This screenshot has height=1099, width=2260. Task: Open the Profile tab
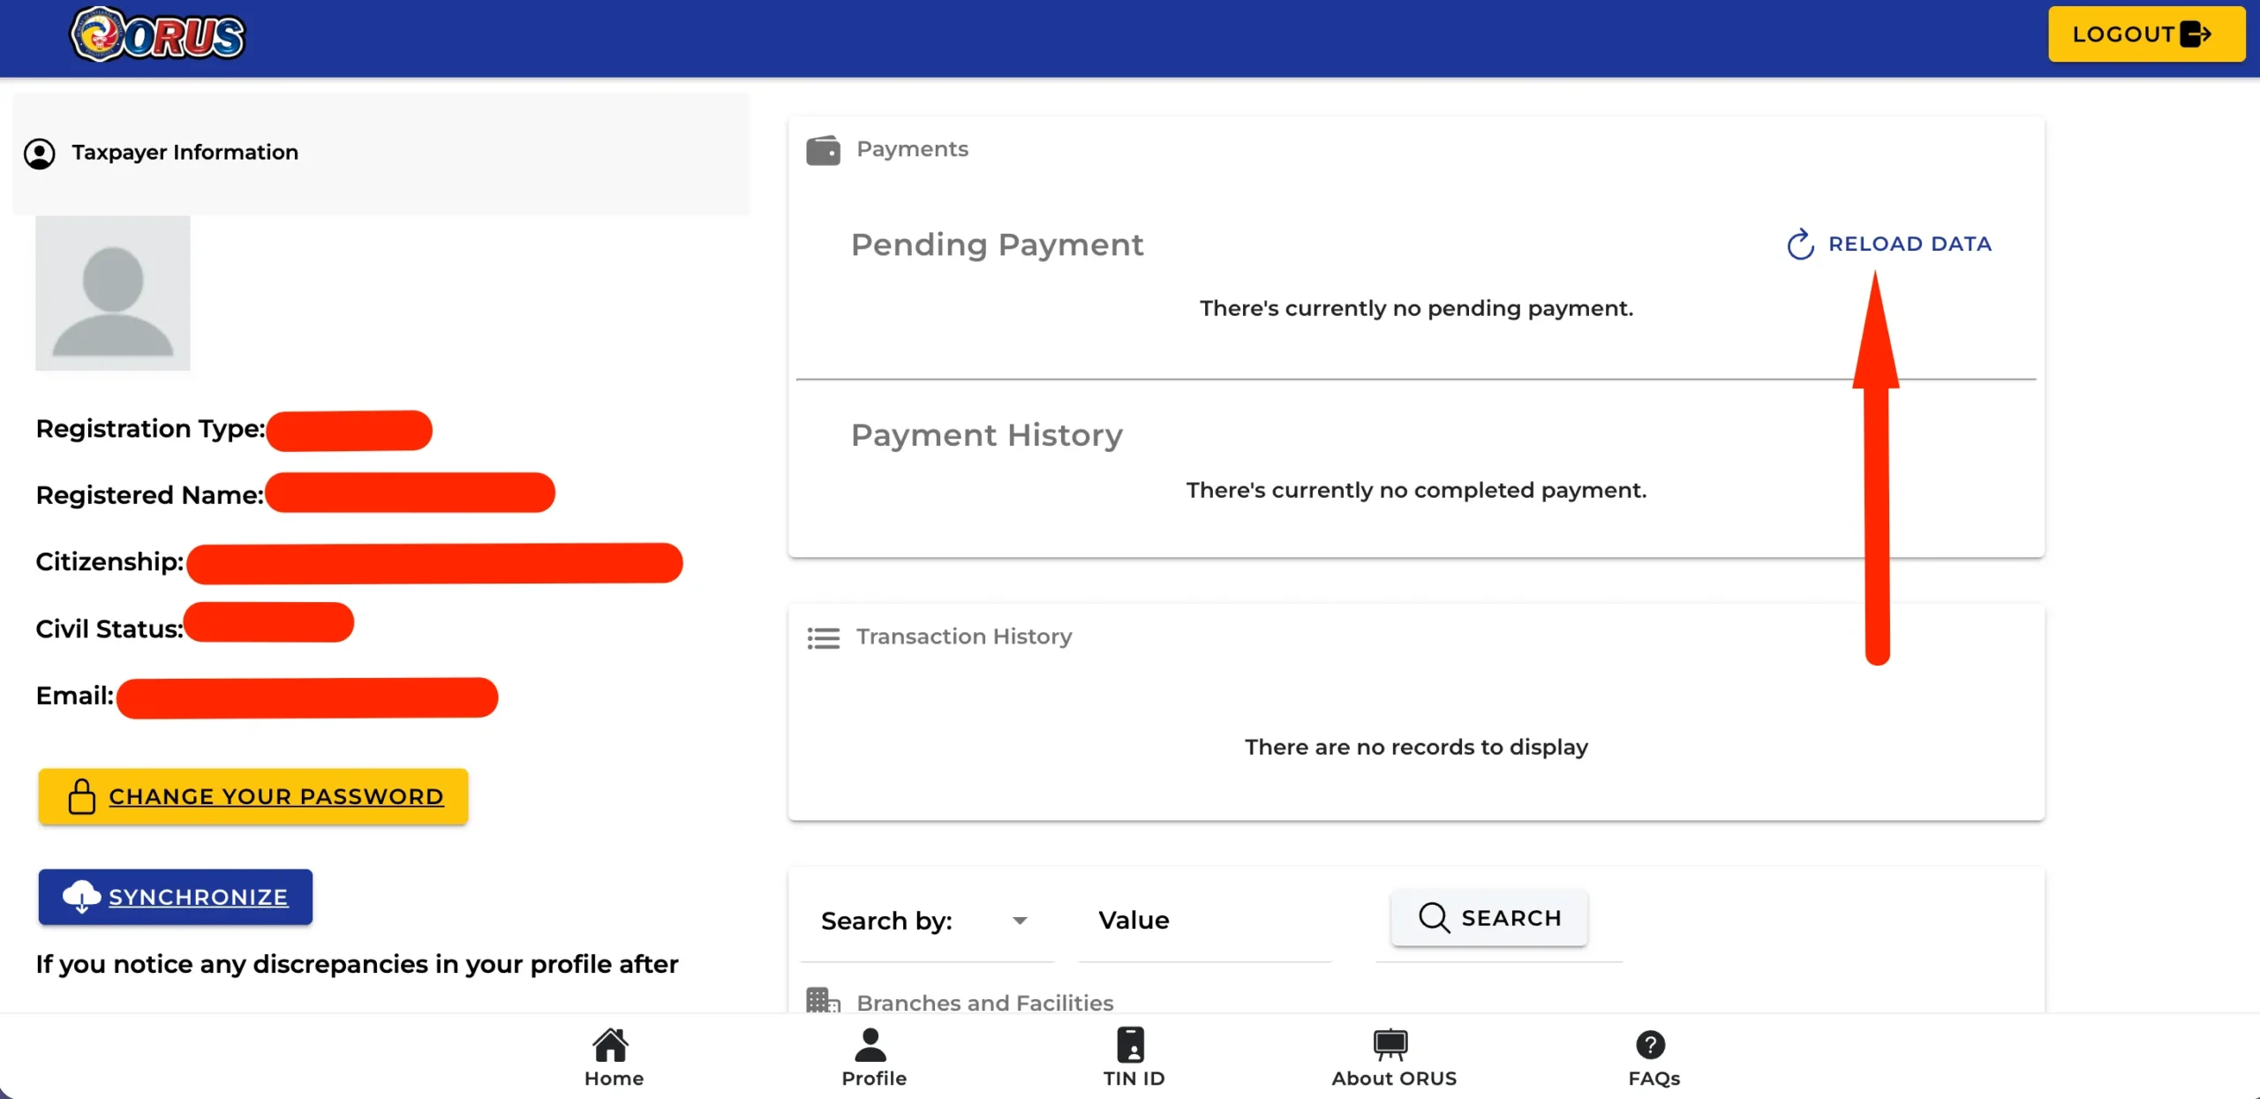click(873, 1058)
